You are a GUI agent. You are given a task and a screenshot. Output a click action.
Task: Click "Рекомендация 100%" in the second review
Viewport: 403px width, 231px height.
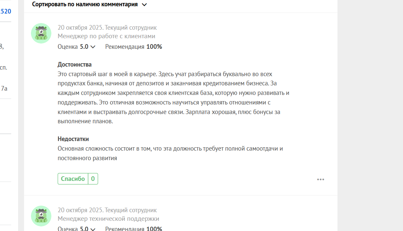[134, 229]
